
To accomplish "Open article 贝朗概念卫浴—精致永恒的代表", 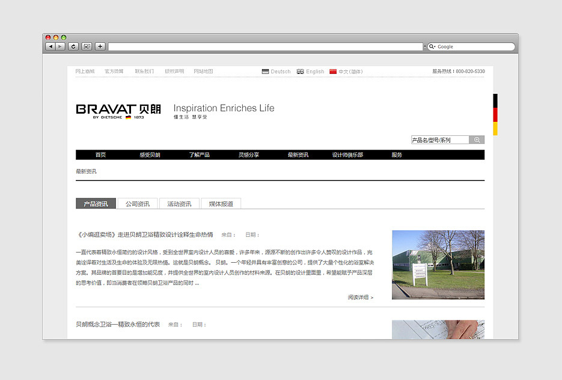I will (118, 325).
